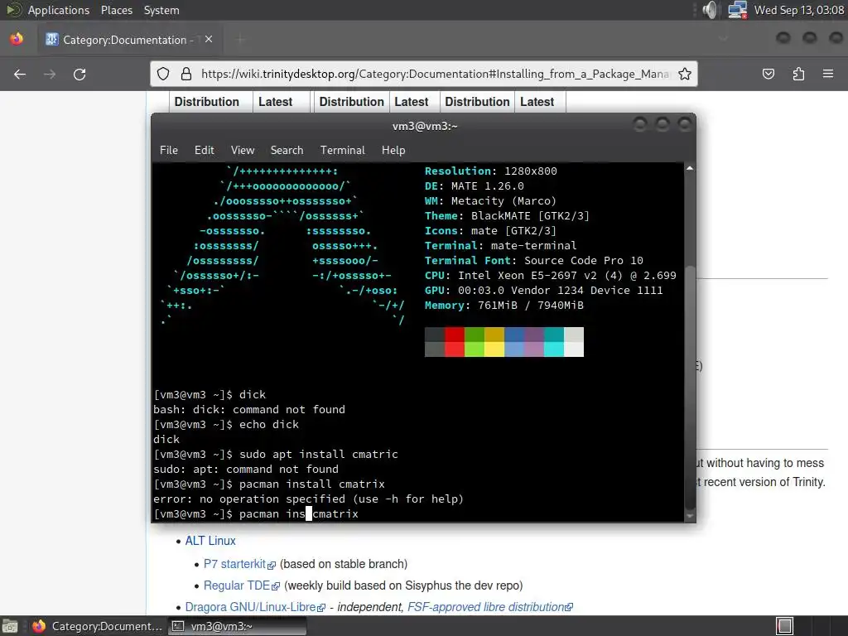This screenshot has width=848, height=636.
Task: Bookmark this page with the star icon
Action: click(x=685, y=74)
